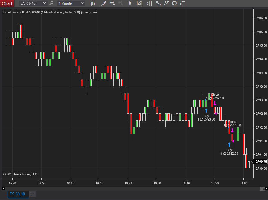Open the Strategies circular icon
This screenshot has width=268, height=200.
174,3
